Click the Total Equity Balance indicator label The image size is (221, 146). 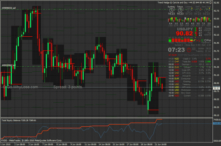[x=19, y=120]
